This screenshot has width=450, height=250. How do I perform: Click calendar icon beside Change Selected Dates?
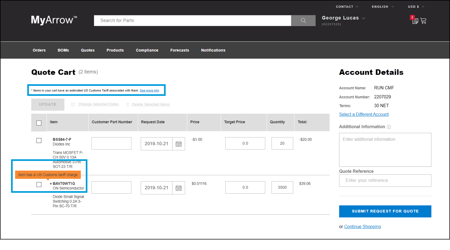(73, 104)
